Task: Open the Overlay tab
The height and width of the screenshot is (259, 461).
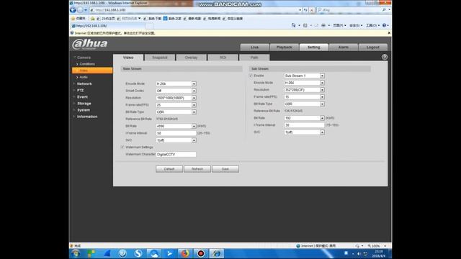Action: 191,58
